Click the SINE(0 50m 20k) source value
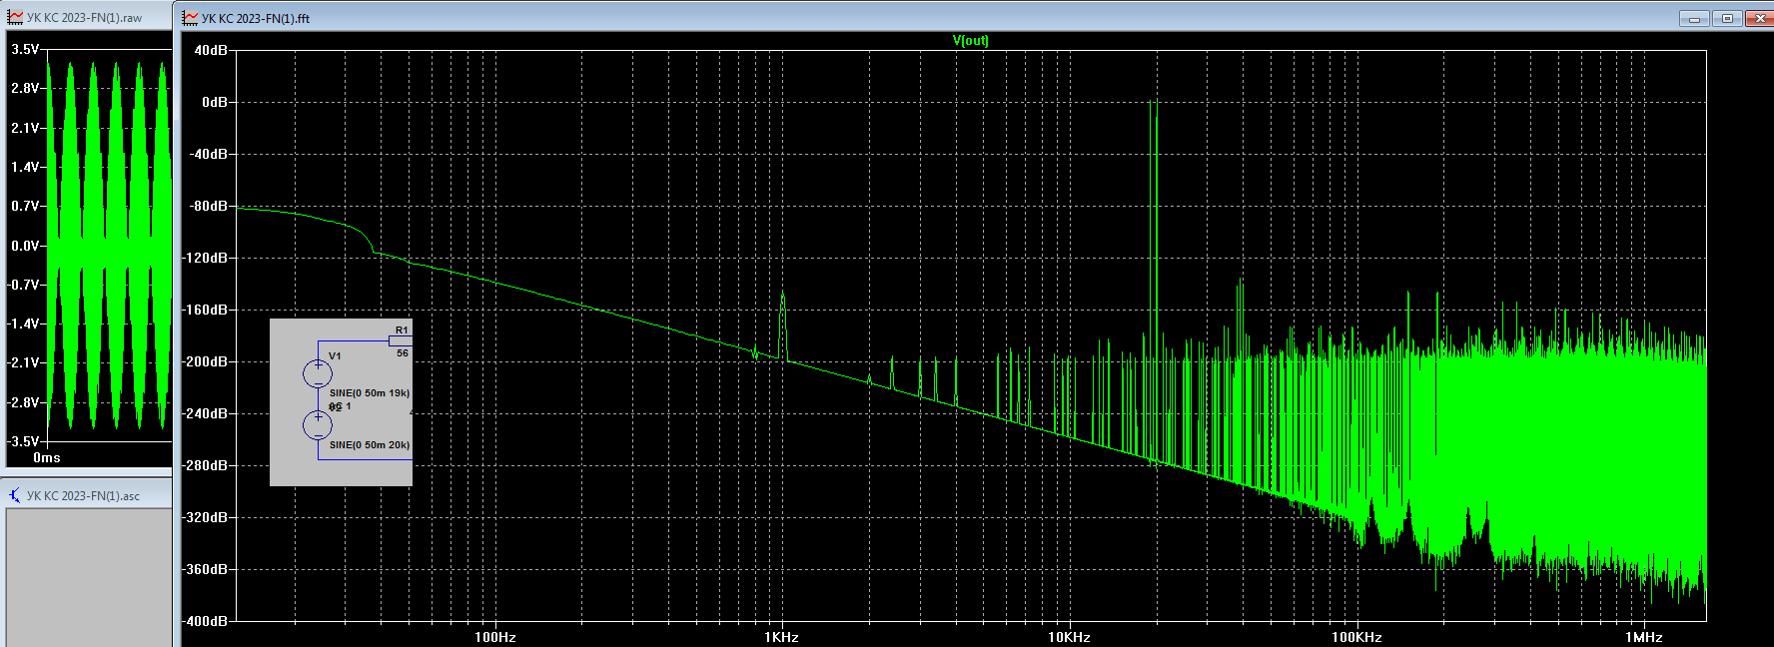1774x647 pixels. coord(370,444)
